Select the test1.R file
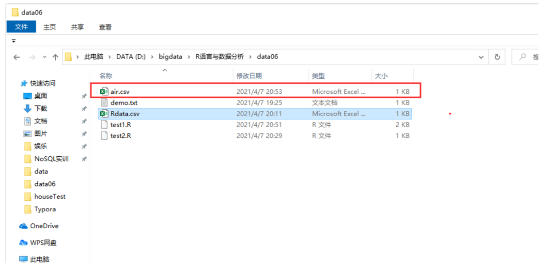 255,124
